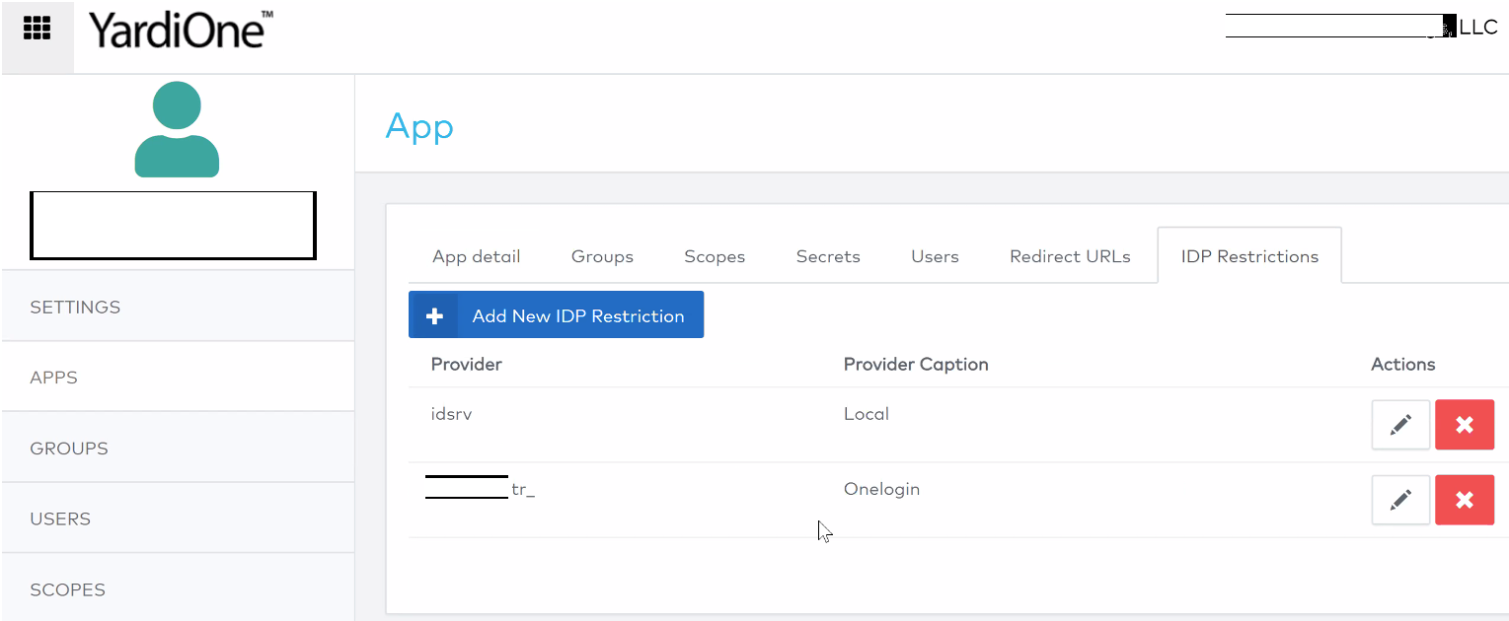Click the user avatar silhouette icon

(176, 128)
